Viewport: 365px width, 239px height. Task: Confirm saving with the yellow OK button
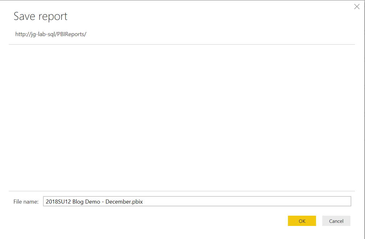coord(302,221)
